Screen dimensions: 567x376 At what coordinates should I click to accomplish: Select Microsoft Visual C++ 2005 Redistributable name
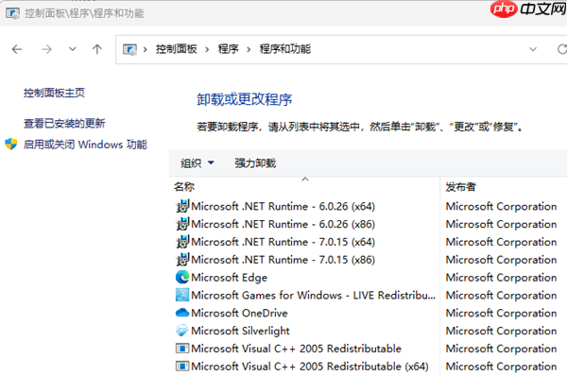[x=296, y=349]
